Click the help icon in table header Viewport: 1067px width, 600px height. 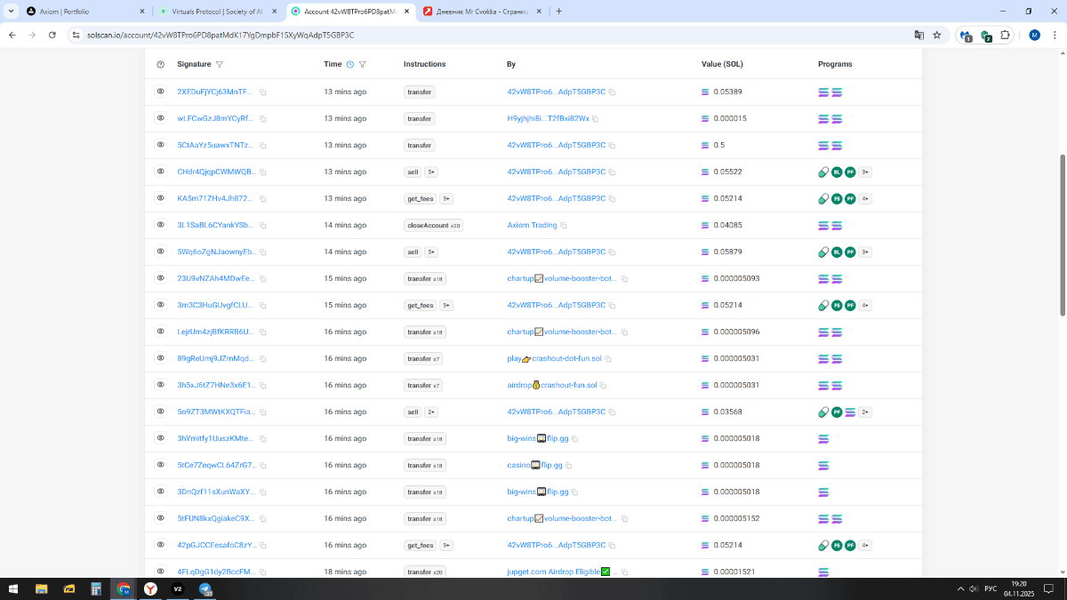click(161, 65)
